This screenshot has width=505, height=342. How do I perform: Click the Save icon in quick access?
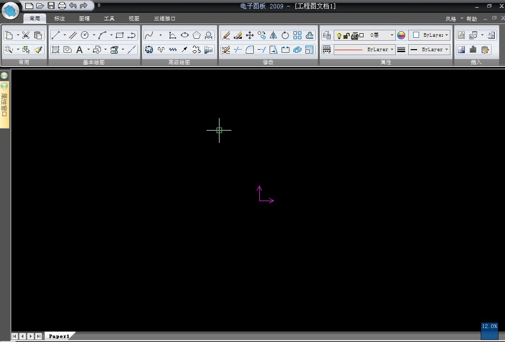click(x=51, y=5)
